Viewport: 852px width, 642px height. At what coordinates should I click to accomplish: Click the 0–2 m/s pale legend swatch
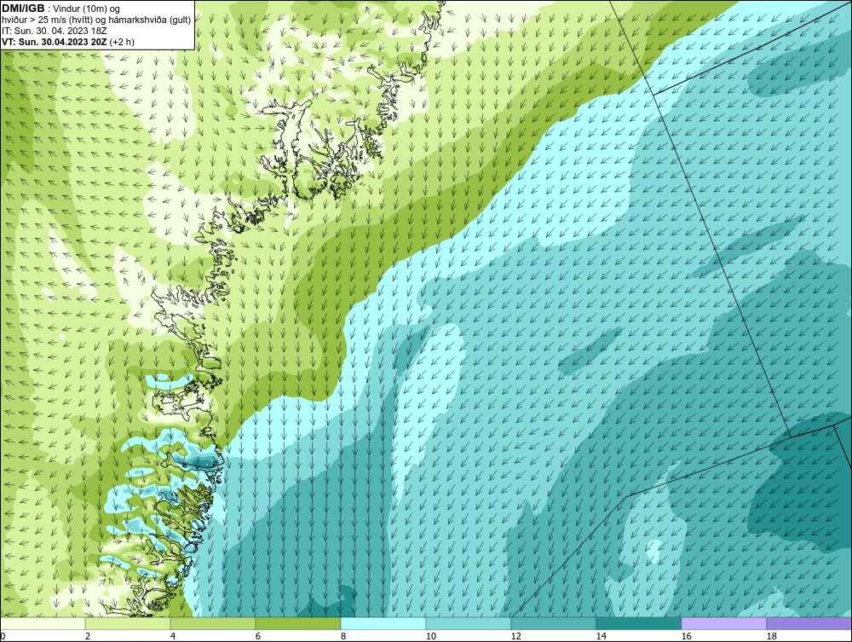click(43, 623)
